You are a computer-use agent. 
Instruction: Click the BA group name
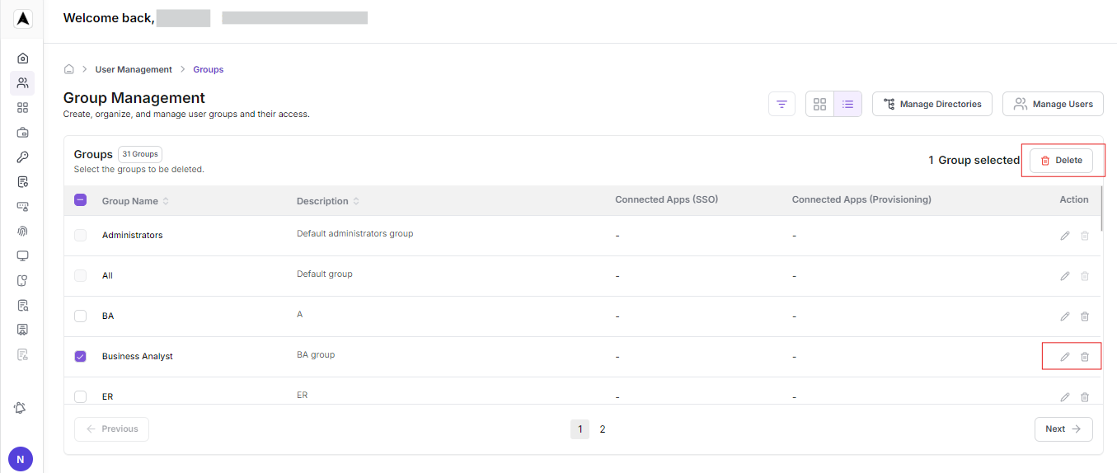tap(108, 316)
